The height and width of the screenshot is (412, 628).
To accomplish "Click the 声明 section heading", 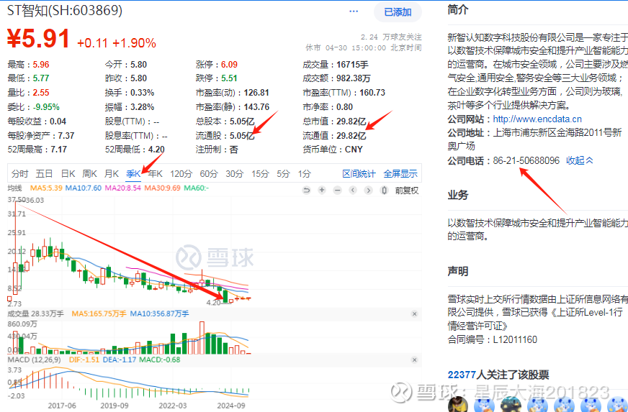I will [x=458, y=271].
